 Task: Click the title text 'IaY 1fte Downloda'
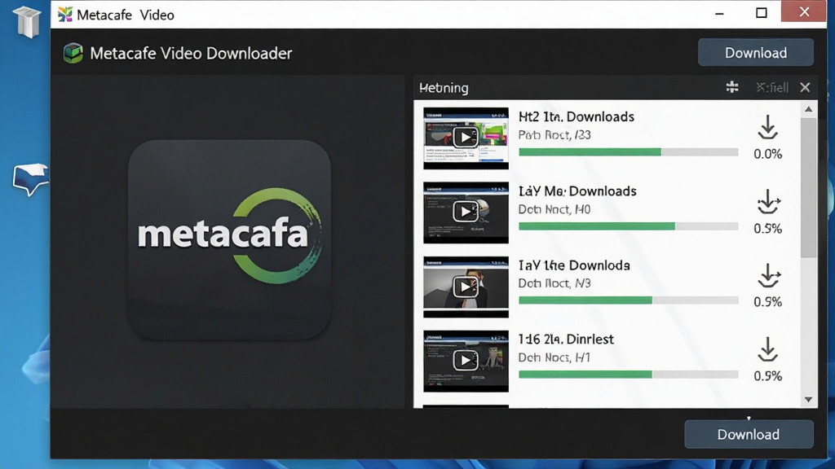coord(574,265)
